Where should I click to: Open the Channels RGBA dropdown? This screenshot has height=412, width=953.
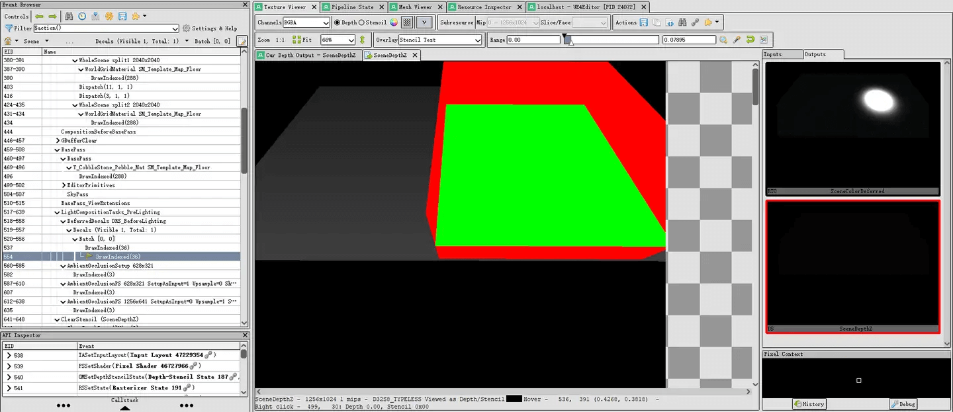click(306, 22)
